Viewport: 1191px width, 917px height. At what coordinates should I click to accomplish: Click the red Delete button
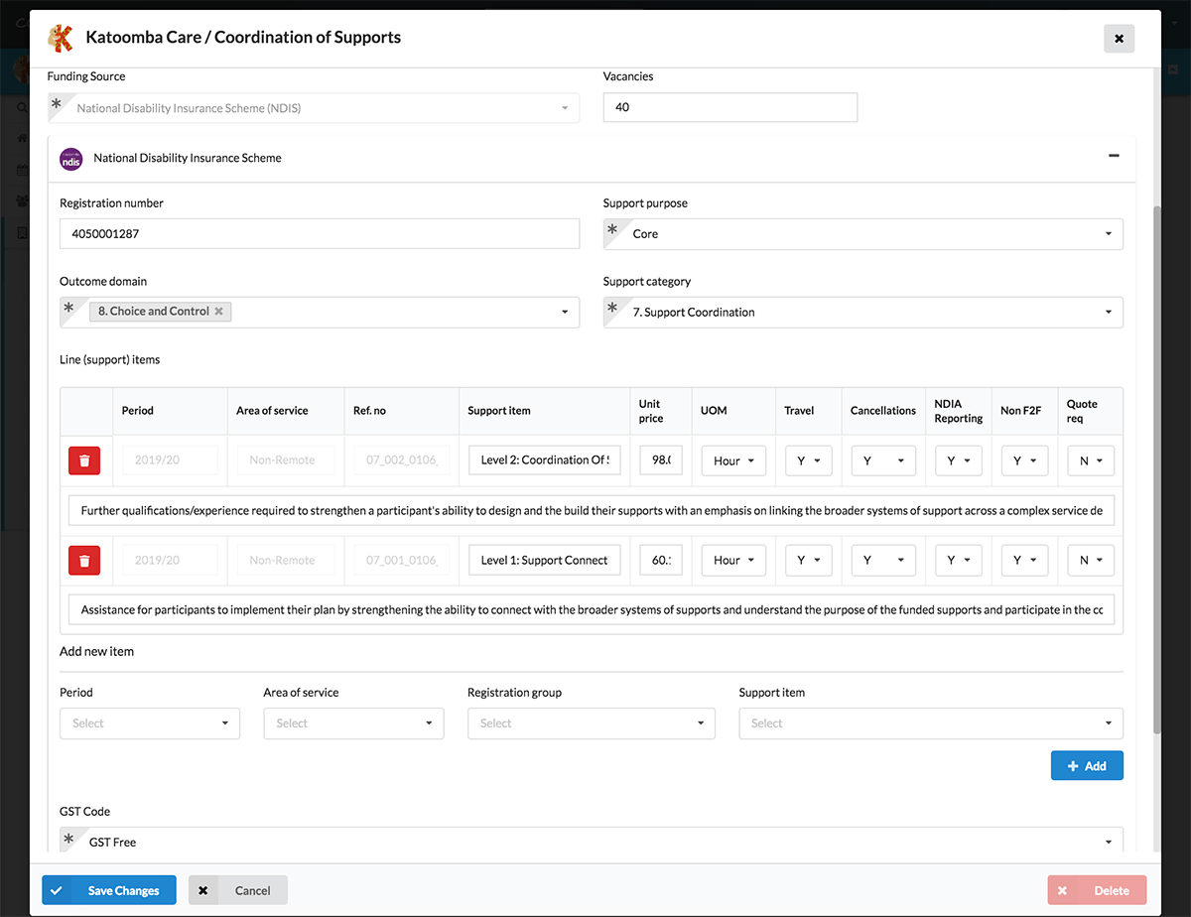pos(1097,890)
